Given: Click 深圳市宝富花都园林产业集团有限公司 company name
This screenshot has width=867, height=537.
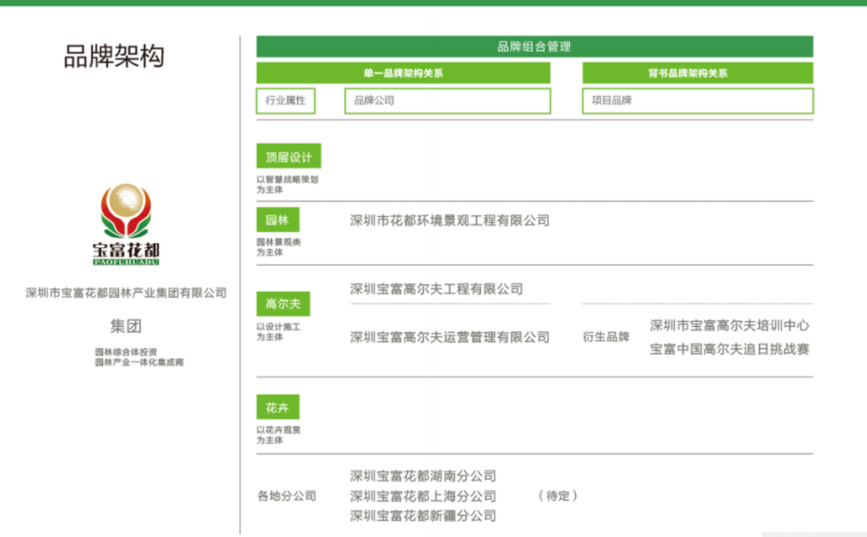Looking at the screenshot, I should click(x=126, y=293).
